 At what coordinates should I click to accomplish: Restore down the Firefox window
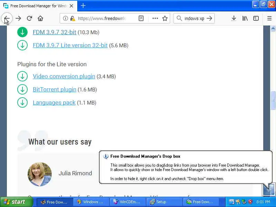pos(263,4)
